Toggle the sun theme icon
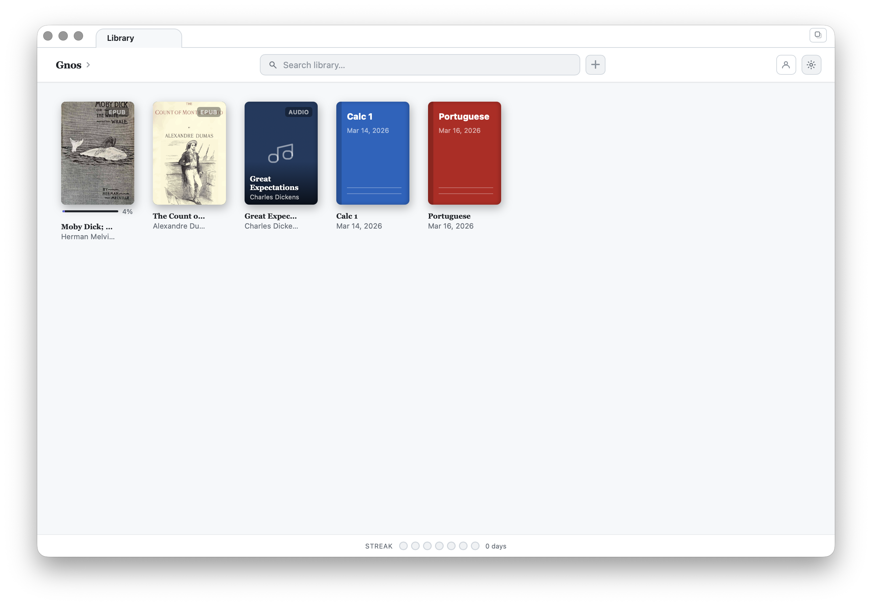Screen dimensions: 872x606 (x=811, y=65)
